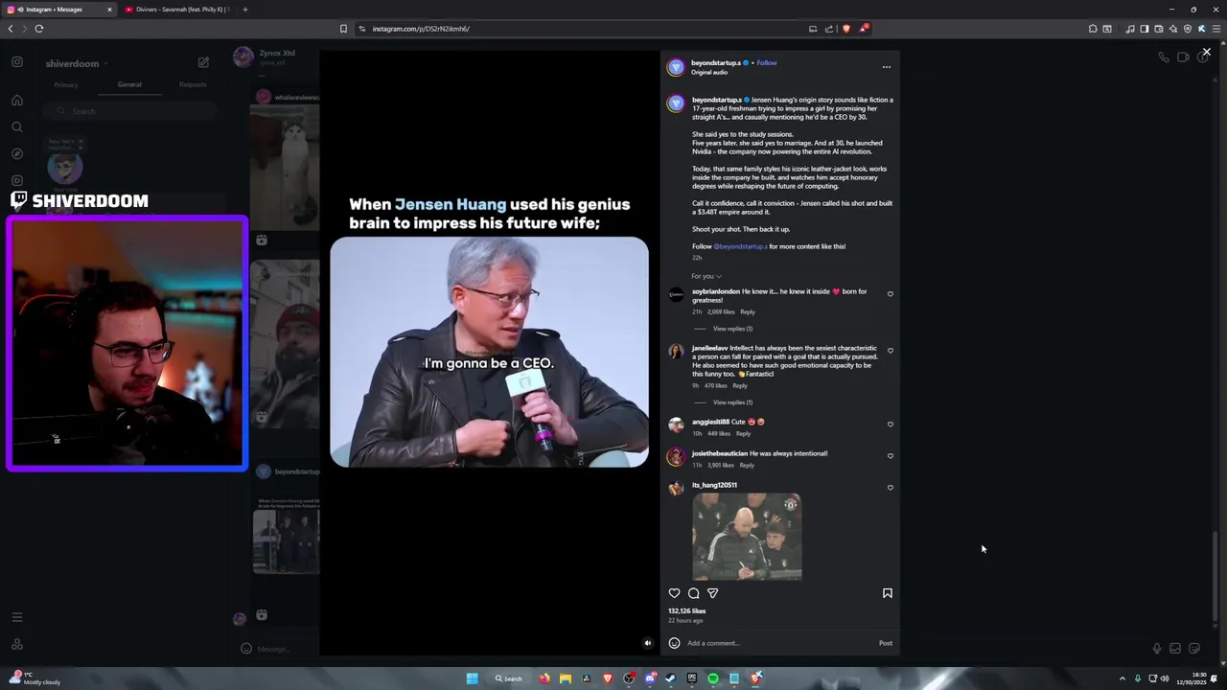
Task: Follow beyondstartup.s account
Action: pos(767,63)
